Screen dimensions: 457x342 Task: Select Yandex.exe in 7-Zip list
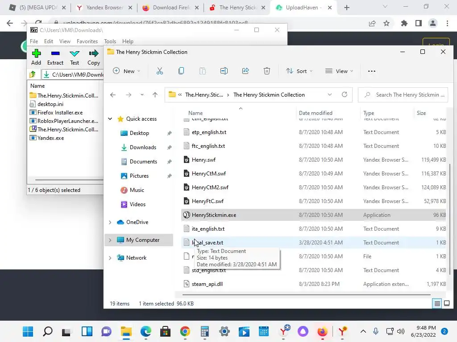click(x=50, y=138)
